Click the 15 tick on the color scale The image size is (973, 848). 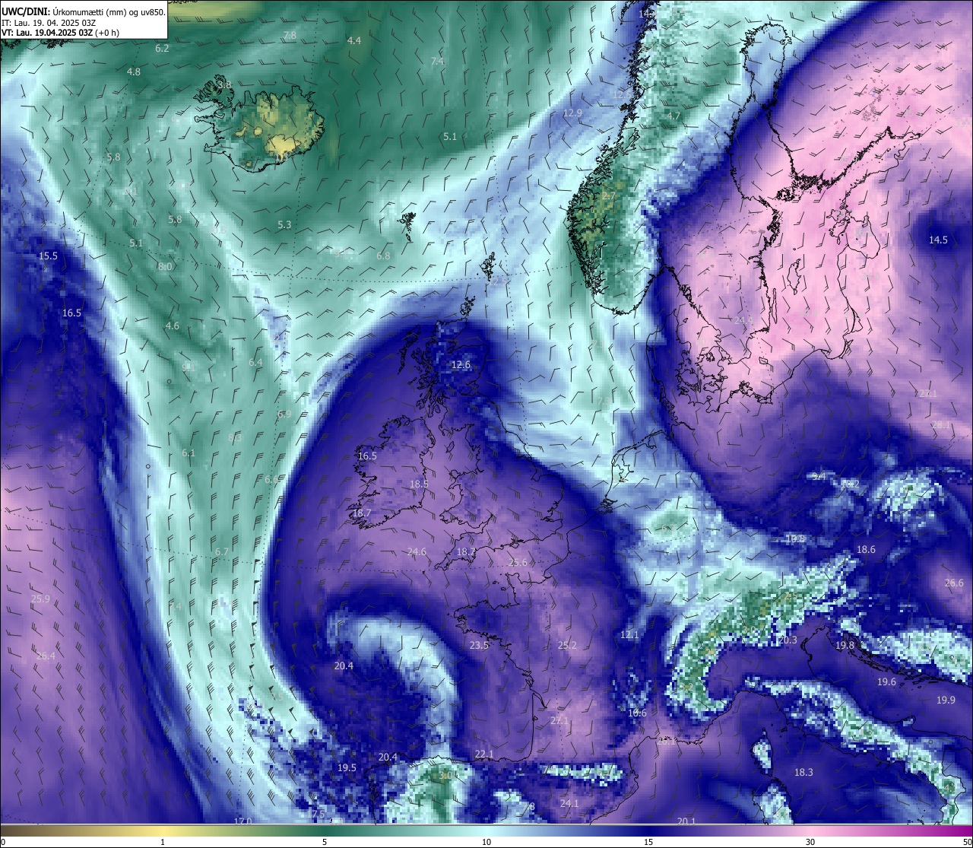[648, 842]
